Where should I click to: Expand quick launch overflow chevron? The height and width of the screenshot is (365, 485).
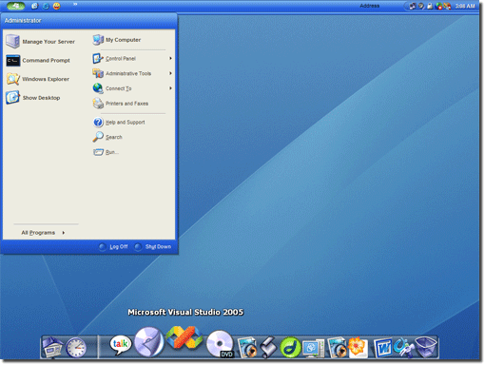(x=75, y=4)
